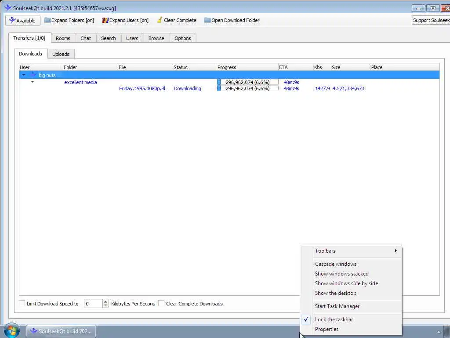Click the bird icon beside big nuts user

pos(33,75)
